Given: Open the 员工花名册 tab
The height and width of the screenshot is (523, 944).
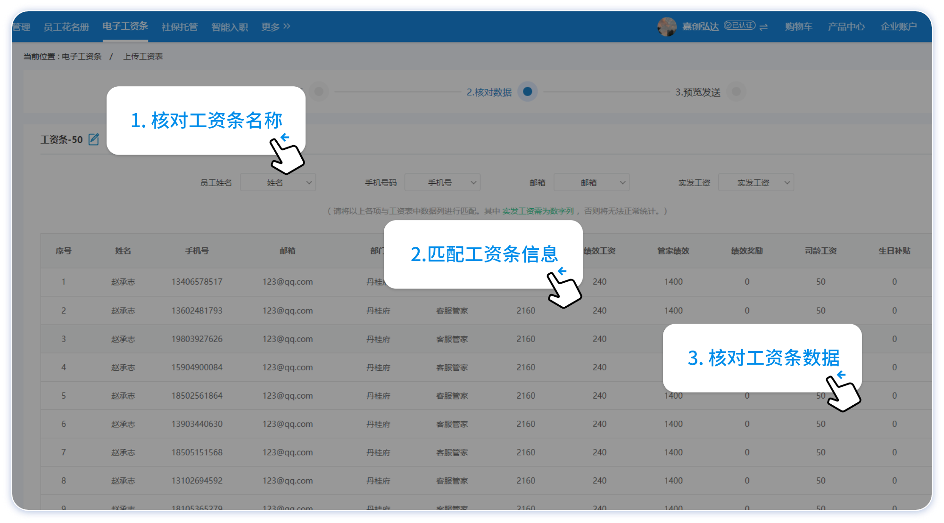Looking at the screenshot, I should [66, 27].
